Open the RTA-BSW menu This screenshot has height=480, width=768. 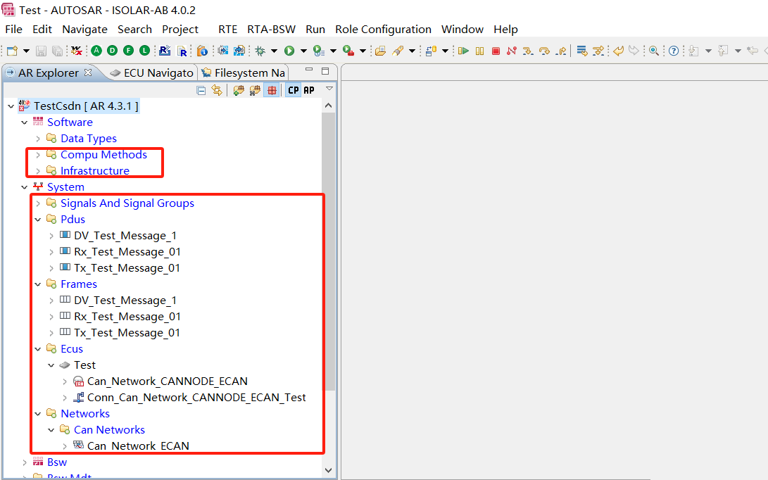[271, 30]
